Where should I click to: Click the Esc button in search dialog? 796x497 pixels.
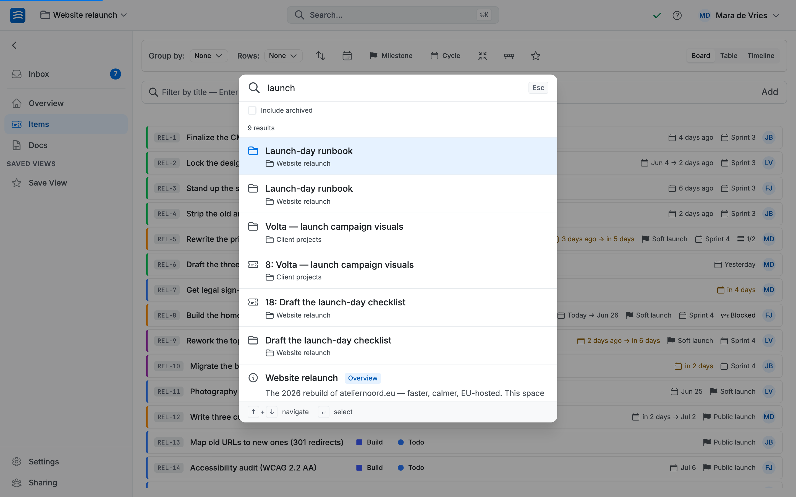pos(538,88)
